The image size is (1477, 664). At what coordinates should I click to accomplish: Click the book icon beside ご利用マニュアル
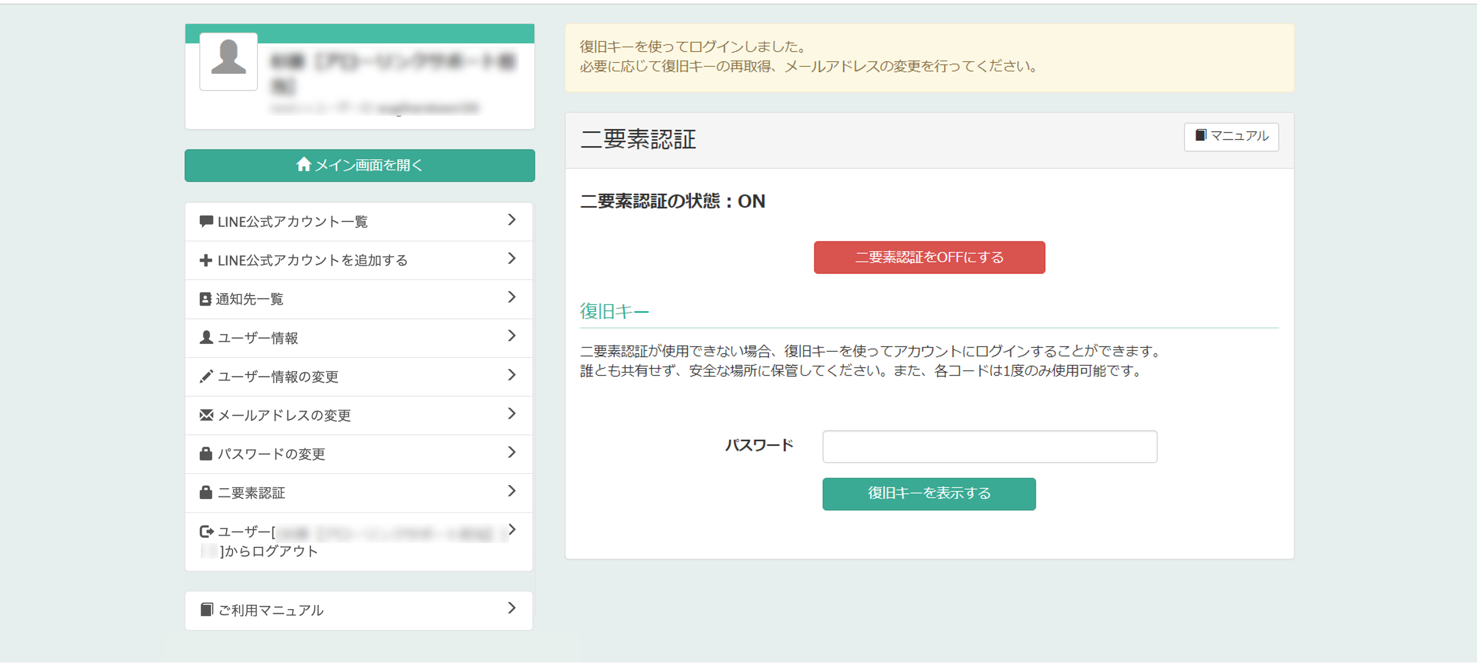pyautogui.click(x=206, y=610)
